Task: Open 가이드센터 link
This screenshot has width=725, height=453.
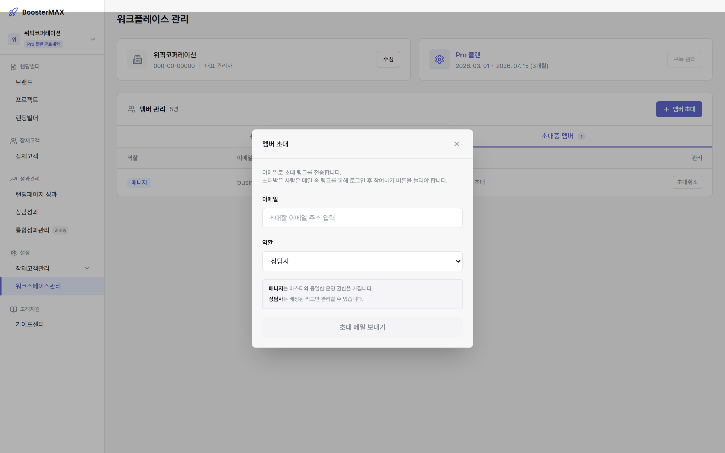Action: point(30,324)
